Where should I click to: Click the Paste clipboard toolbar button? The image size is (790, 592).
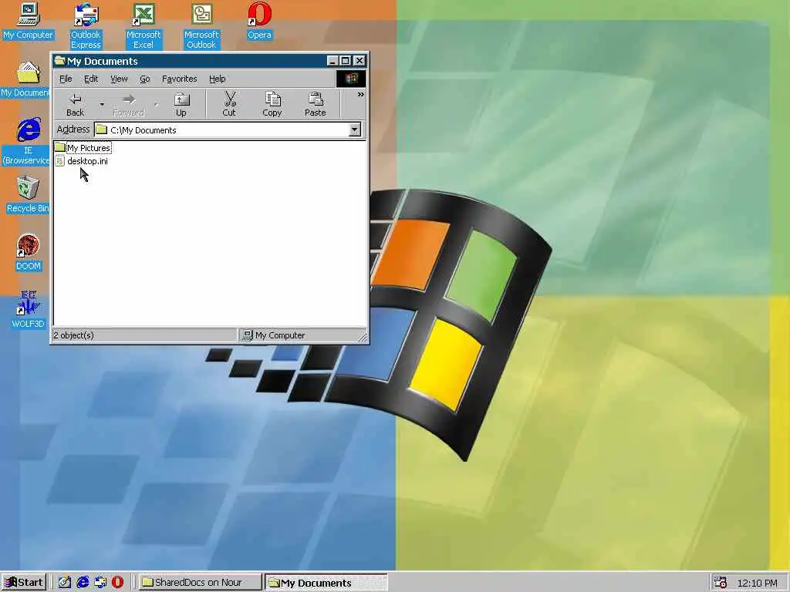pos(316,105)
